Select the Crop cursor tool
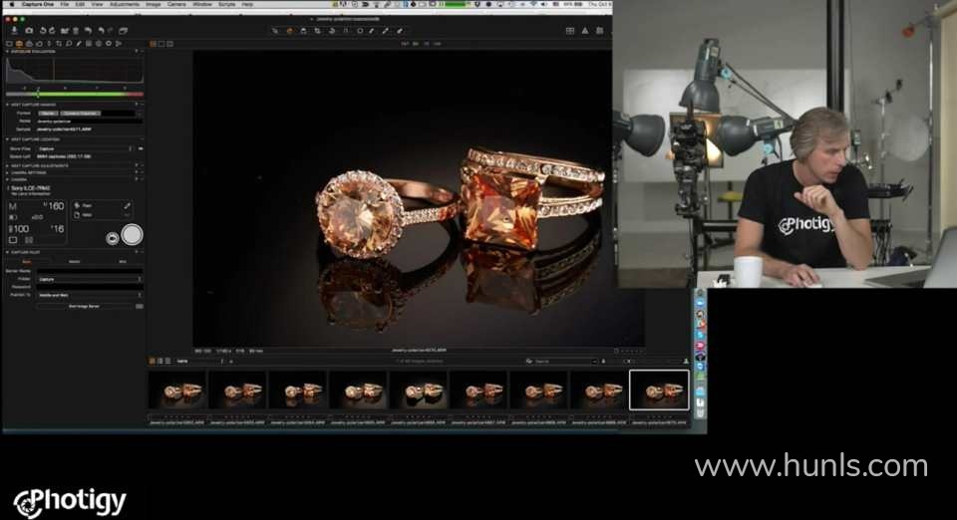The height and width of the screenshot is (520, 957). point(317,31)
